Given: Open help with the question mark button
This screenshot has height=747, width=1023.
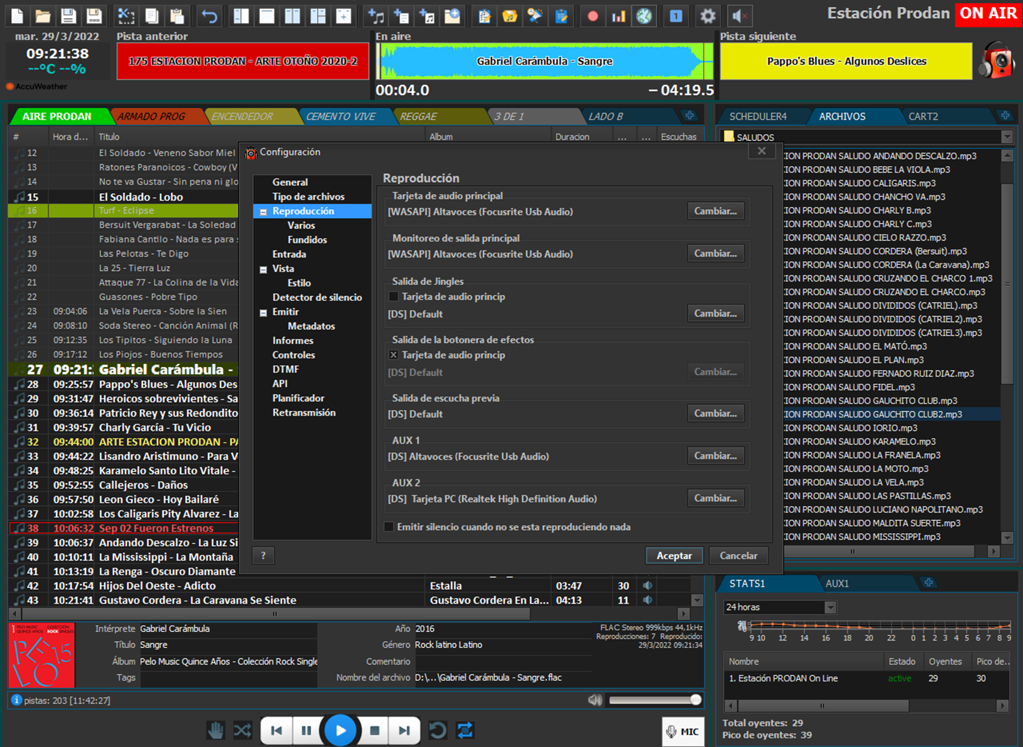Looking at the screenshot, I should pyautogui.click(x=263, y=556).
